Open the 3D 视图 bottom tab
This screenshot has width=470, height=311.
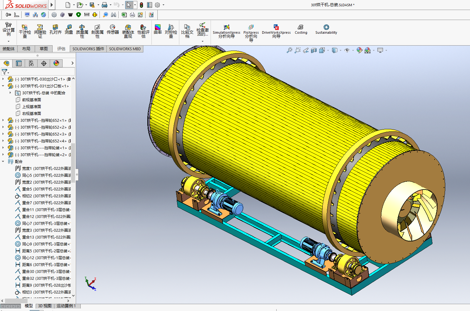coord(45,306)
